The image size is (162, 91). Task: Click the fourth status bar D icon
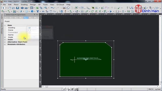point(77,89)
